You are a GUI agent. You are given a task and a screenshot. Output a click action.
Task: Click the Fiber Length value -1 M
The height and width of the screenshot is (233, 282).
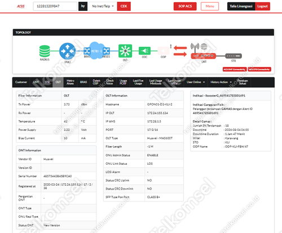click(x=150, y=147)
